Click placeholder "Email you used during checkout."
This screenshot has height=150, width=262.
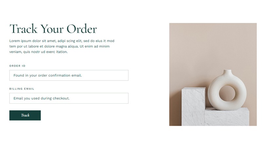[x=42, y=98]
